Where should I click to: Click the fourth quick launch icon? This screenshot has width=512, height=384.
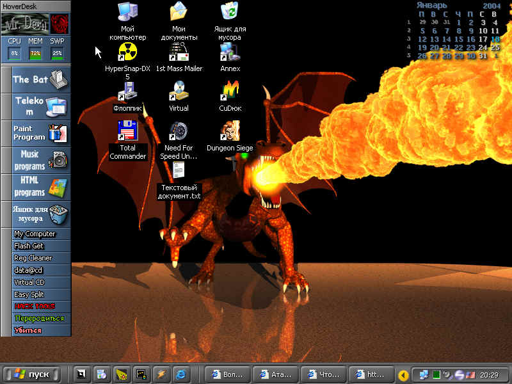[141, 374]
